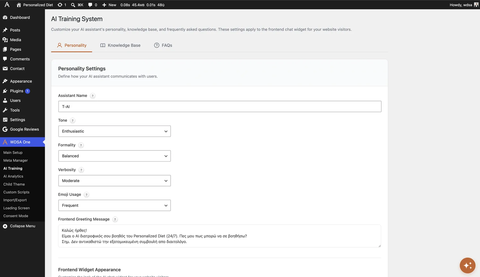Open the search icon in admin bar
480x277 pixels.
tap(73, 5)
